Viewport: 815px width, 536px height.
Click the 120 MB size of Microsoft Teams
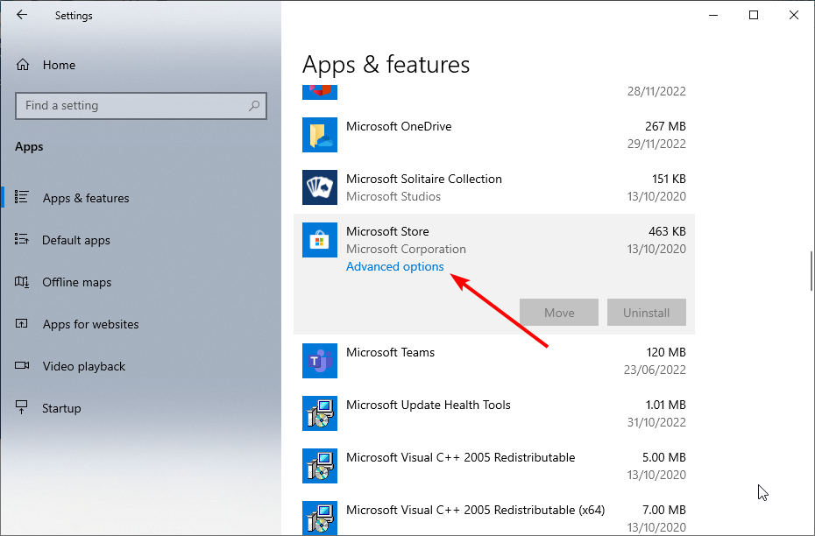666,352
